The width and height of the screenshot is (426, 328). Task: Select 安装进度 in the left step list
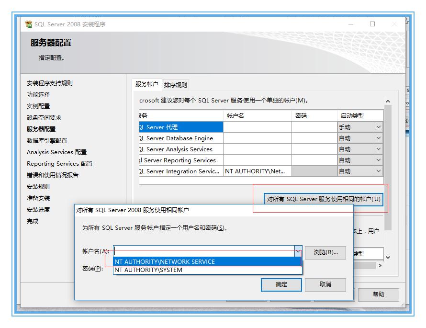click(x=38, y=211)
